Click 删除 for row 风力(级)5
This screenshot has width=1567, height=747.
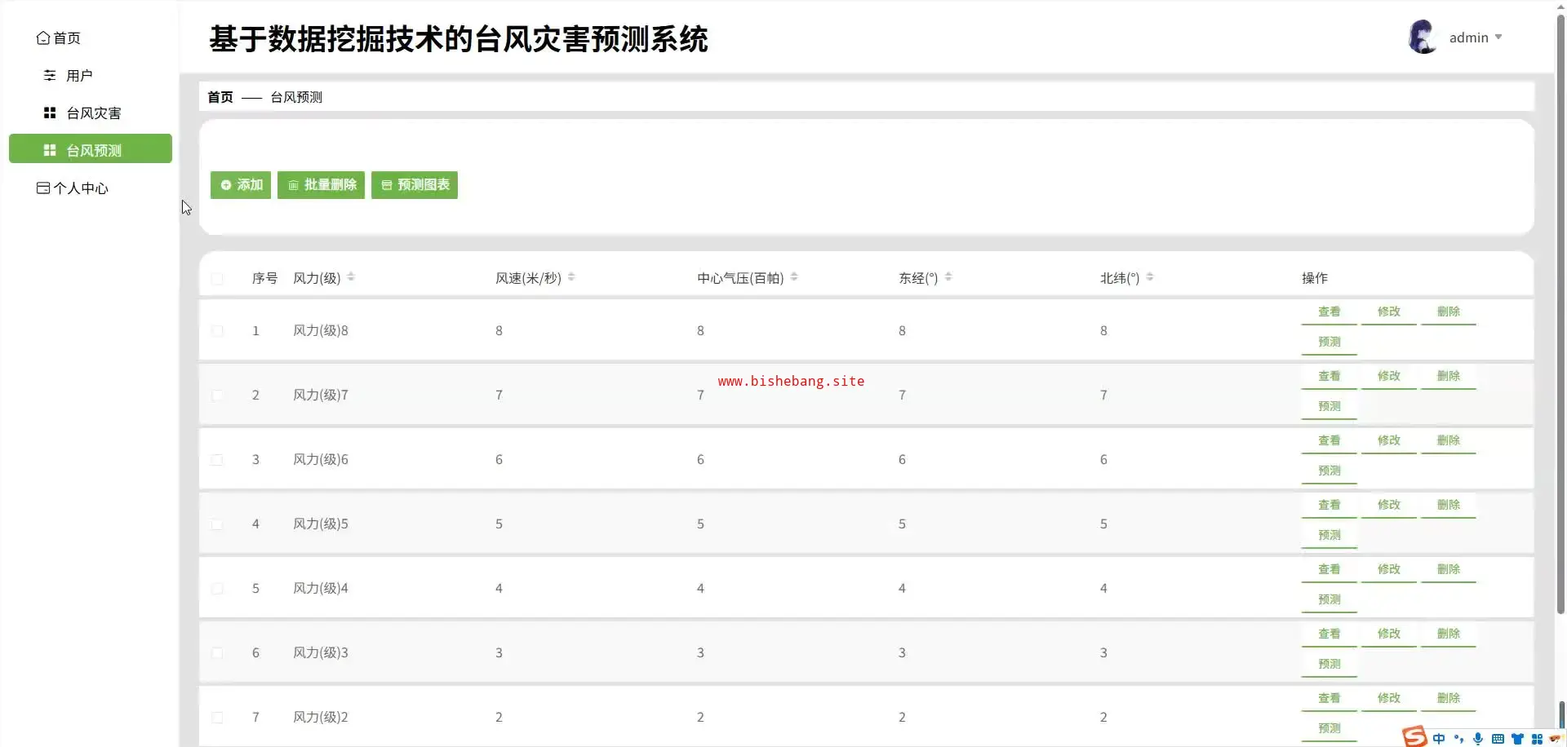[1449, 506]
